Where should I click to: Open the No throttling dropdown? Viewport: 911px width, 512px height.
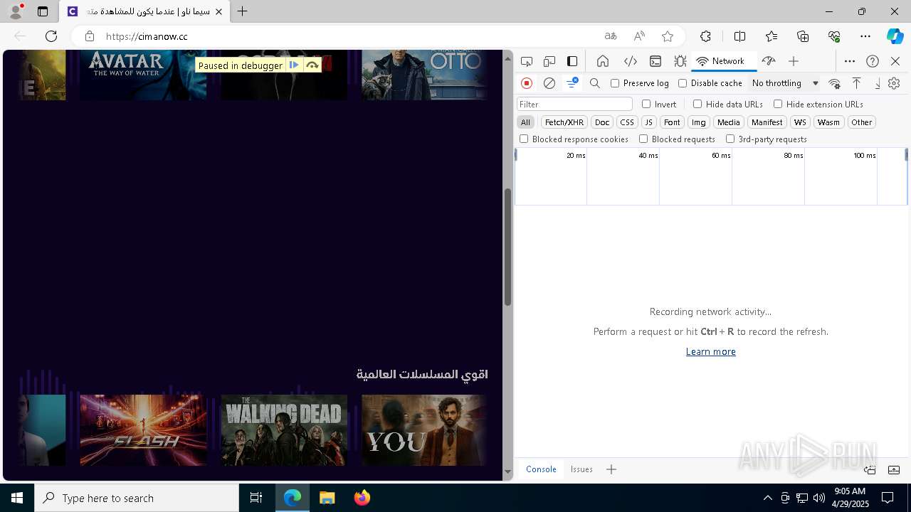tap(785, 83)
